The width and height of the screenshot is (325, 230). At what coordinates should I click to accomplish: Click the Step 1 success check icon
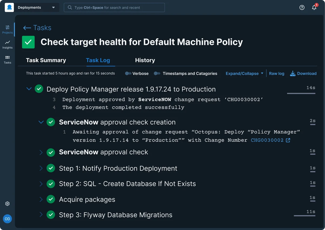pos(51,168)
